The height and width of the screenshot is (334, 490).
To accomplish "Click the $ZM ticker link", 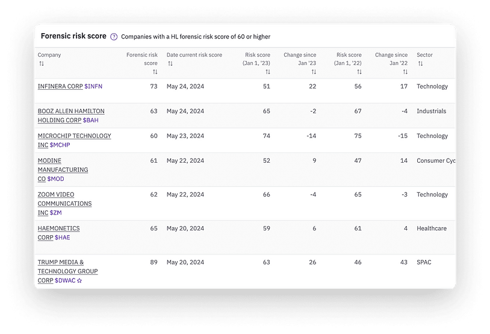I will click(55, 213).
